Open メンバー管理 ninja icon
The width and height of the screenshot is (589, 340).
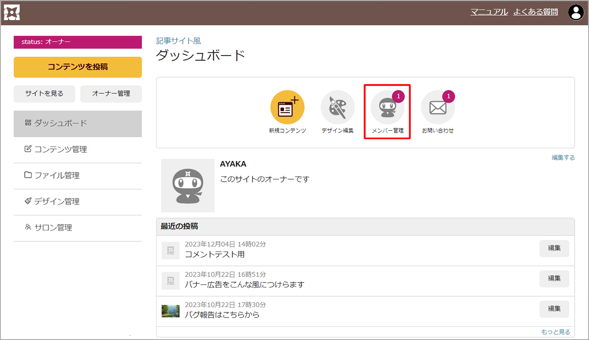[x=387, y=107]
